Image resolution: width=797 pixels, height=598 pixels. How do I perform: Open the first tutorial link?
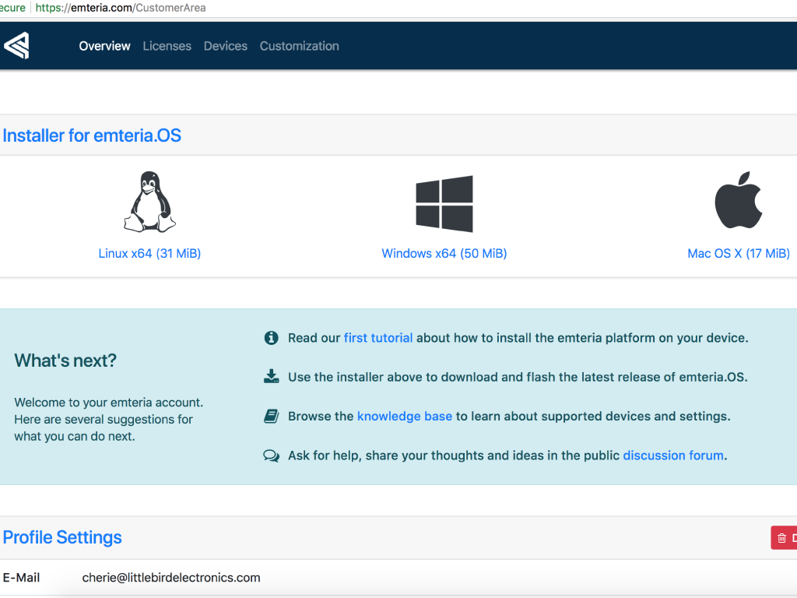[x=378, y=338]
